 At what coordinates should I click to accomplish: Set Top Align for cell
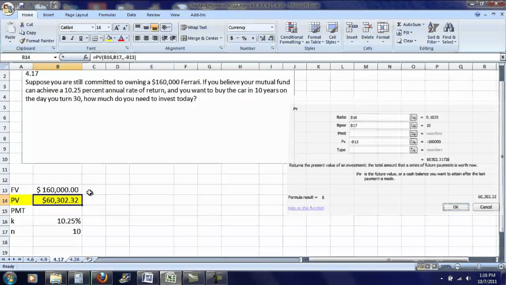138,27
